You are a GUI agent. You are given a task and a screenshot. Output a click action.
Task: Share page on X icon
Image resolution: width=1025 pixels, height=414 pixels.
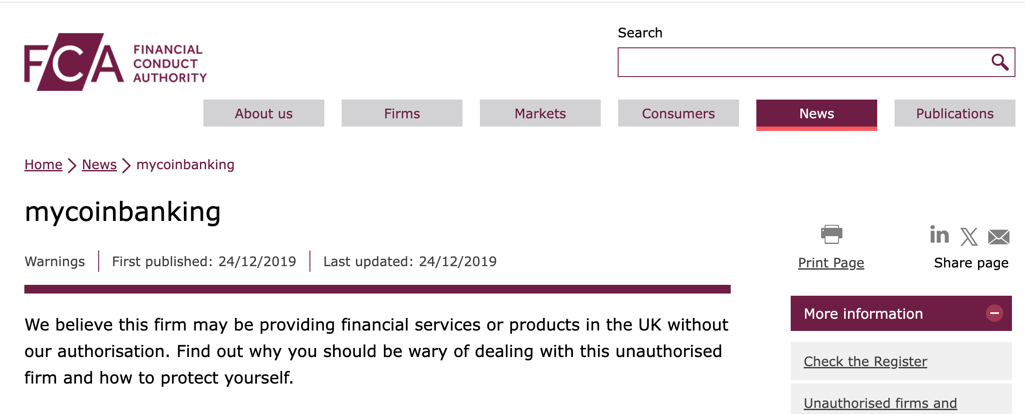(x=969, y=237)
